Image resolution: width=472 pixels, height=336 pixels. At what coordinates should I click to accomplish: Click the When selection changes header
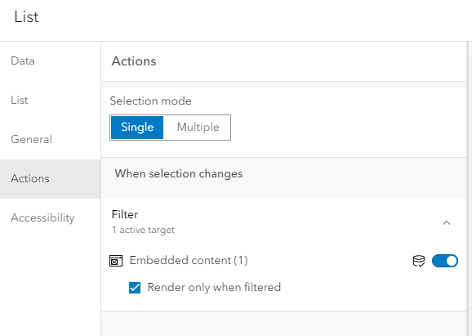click(179, 174)
